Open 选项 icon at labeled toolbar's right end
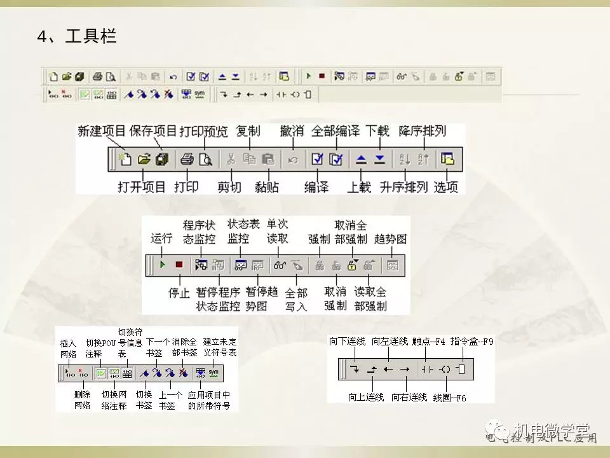This screenshot has height=458, width=610. [447, 160]
